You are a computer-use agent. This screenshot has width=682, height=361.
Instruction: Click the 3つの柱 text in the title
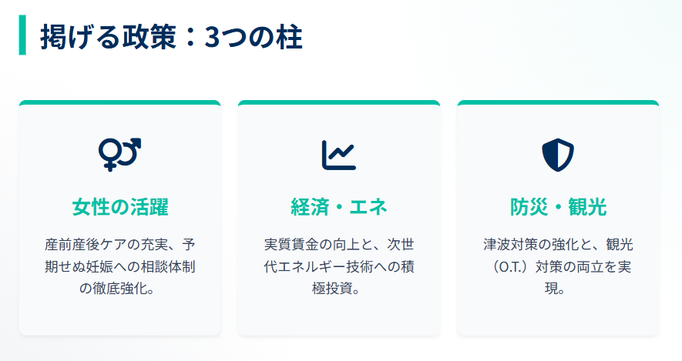pos(253,36)
